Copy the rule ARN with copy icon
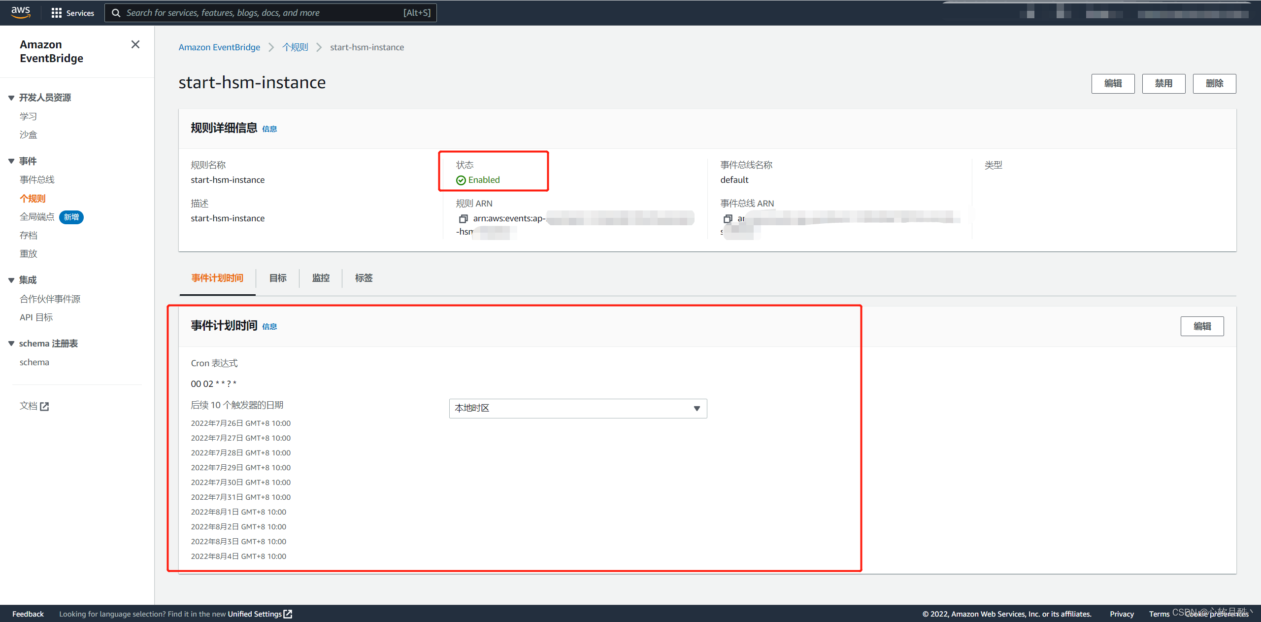The width and height of the screenshot is (1261, 622). click(463, 218)
